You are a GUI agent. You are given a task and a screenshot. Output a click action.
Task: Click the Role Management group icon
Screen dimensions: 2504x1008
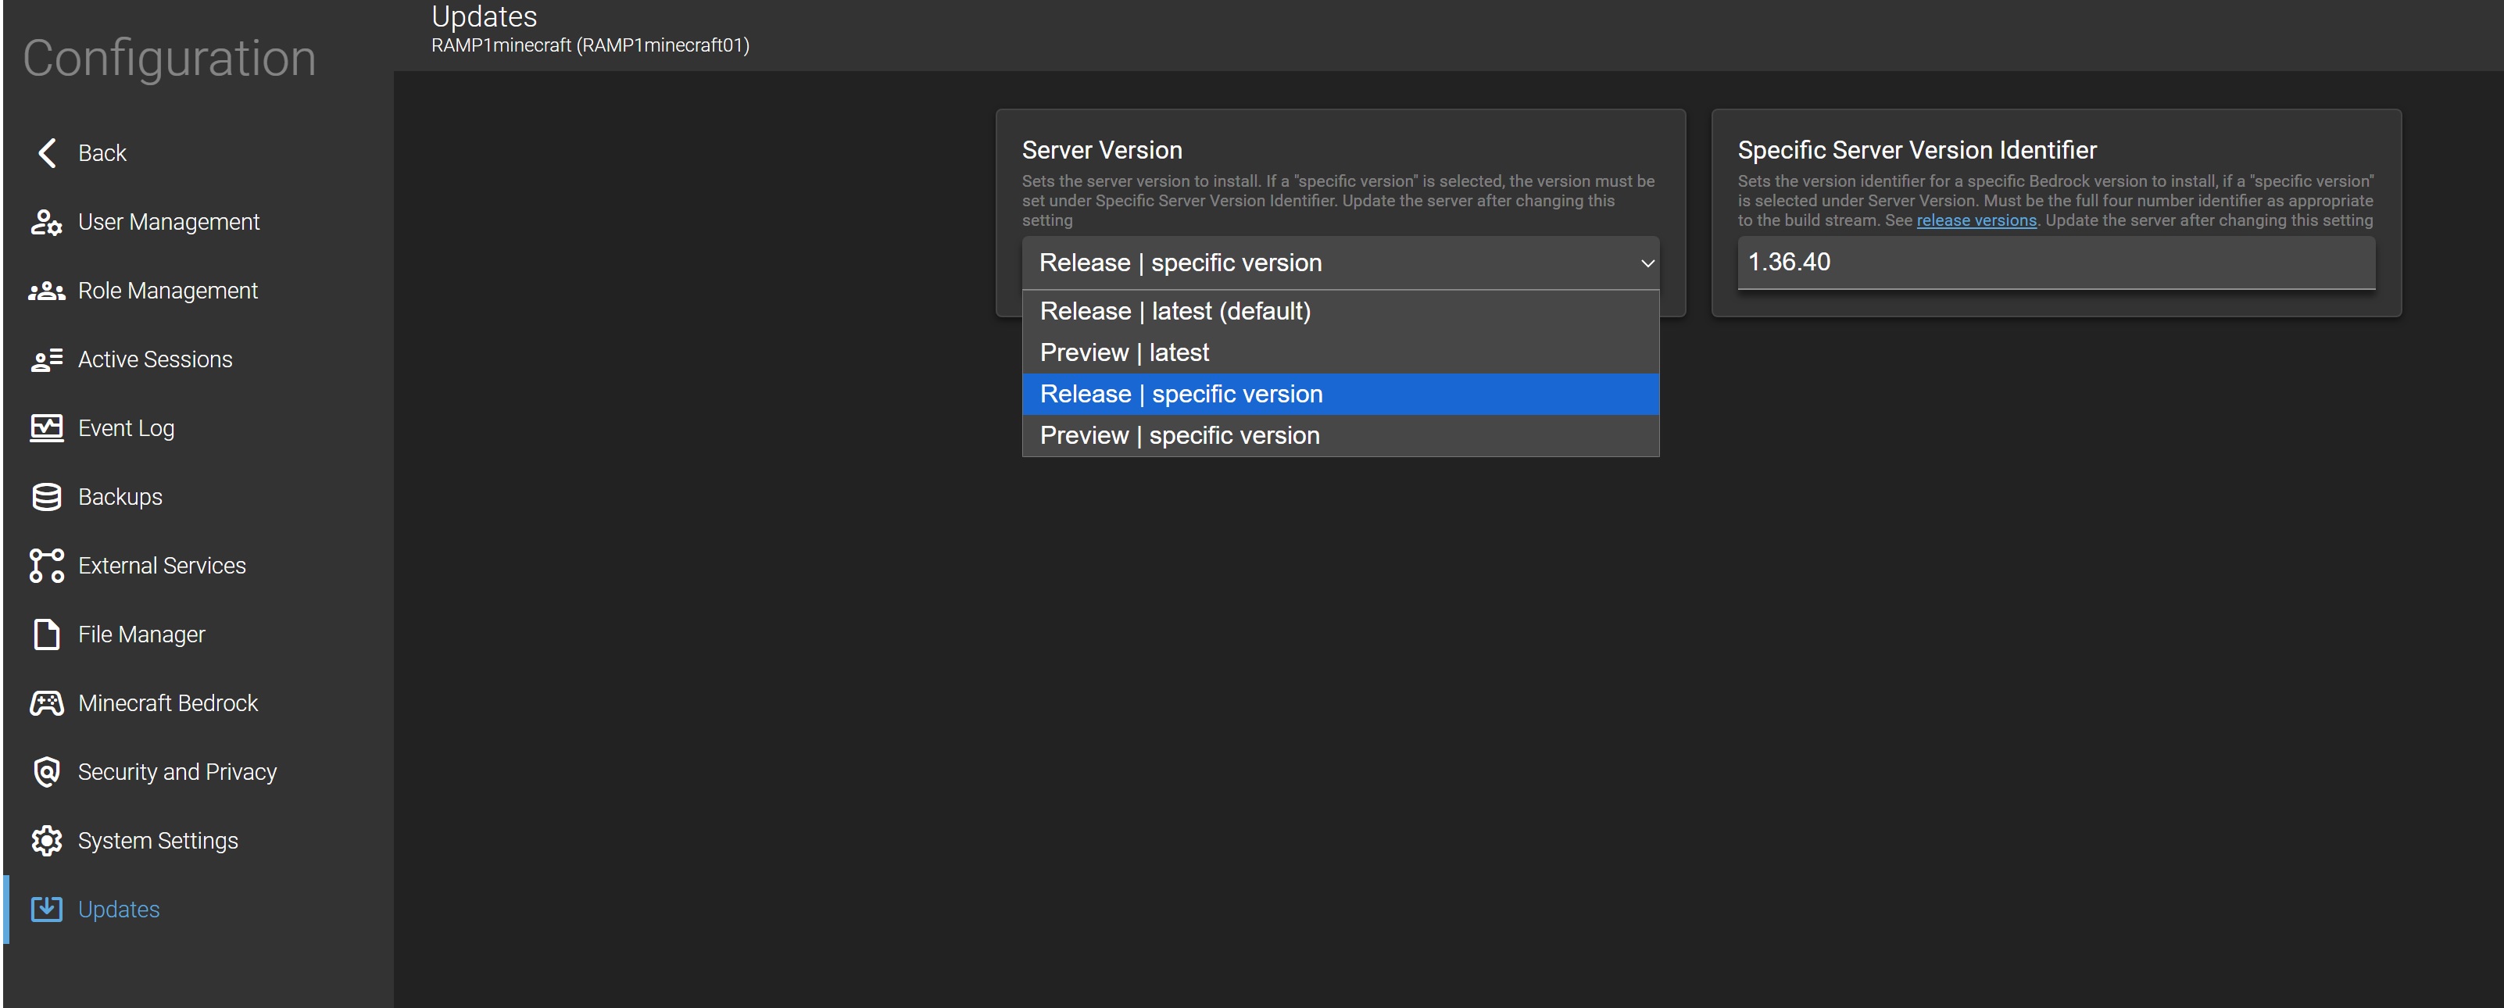[45, 291]
